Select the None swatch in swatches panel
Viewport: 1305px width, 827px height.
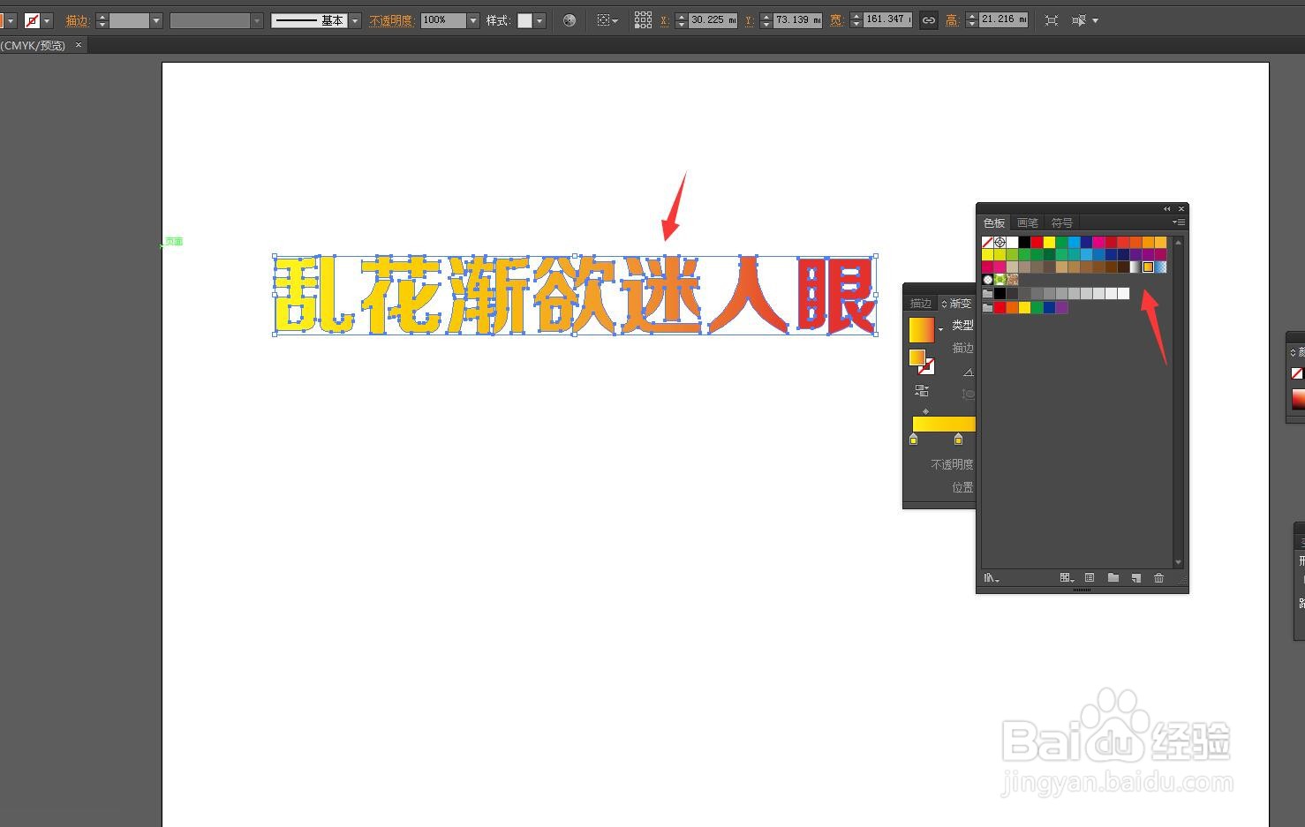point(988,243)
